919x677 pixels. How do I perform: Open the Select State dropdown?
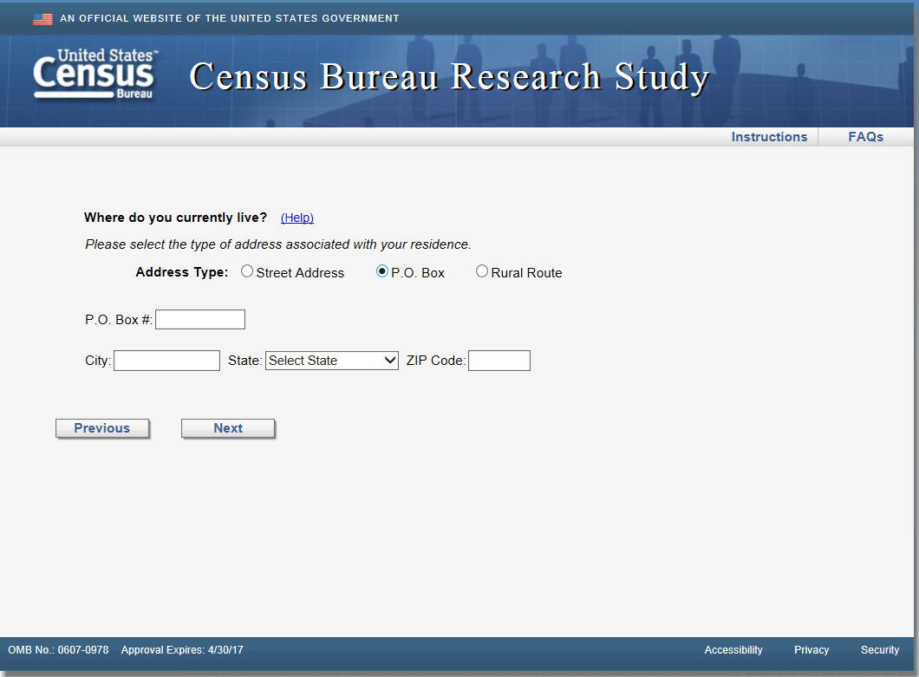click(x=332, y=361)
